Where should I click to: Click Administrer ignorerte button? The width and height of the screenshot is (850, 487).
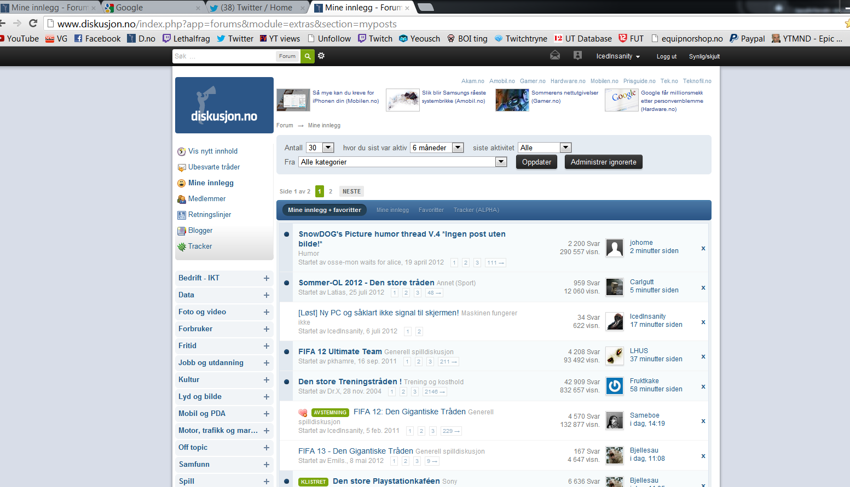pyautogui.click(x=603, y=162)
